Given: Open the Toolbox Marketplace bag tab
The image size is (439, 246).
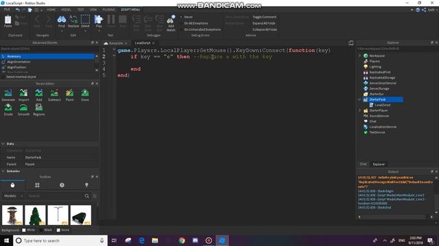Looking at the screenshot, I should pos(12,185).
